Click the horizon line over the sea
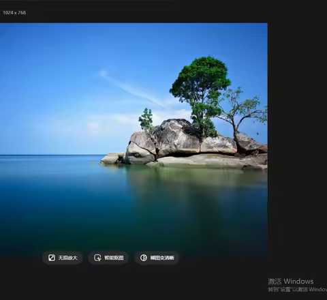This screenshot has width=327, height=300. pos(52,155)
